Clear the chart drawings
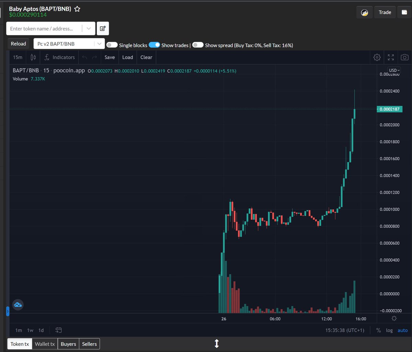This screenshot has height=352, width=412. (x=146, y=57)
